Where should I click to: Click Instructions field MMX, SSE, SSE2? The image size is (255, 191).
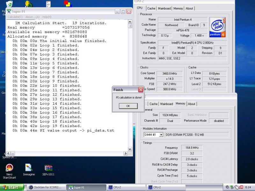[x=193, y=58]
